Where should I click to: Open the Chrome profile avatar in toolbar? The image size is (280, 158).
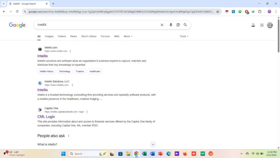pyautogui.click(x=269, y=12)
